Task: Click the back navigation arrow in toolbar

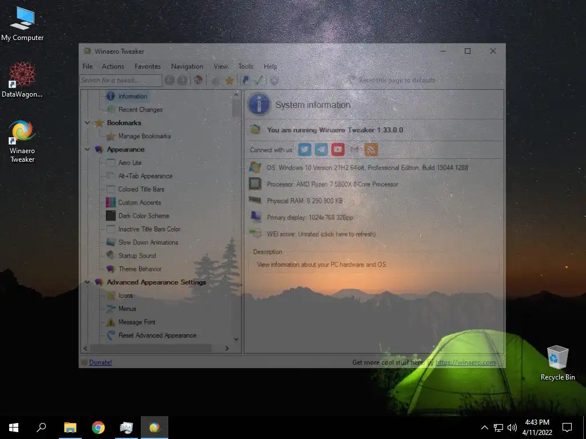Action: pyautogui.click(x=169, y=80)
